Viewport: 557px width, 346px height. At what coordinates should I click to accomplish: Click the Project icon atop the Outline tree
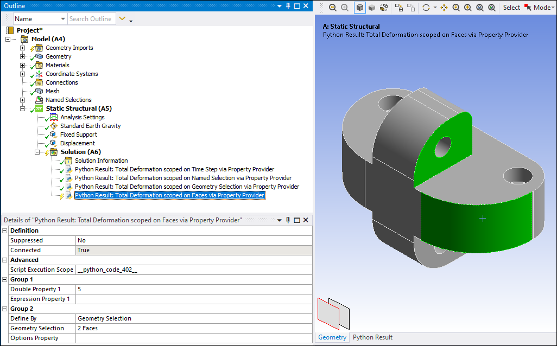[x=10, y=30]
